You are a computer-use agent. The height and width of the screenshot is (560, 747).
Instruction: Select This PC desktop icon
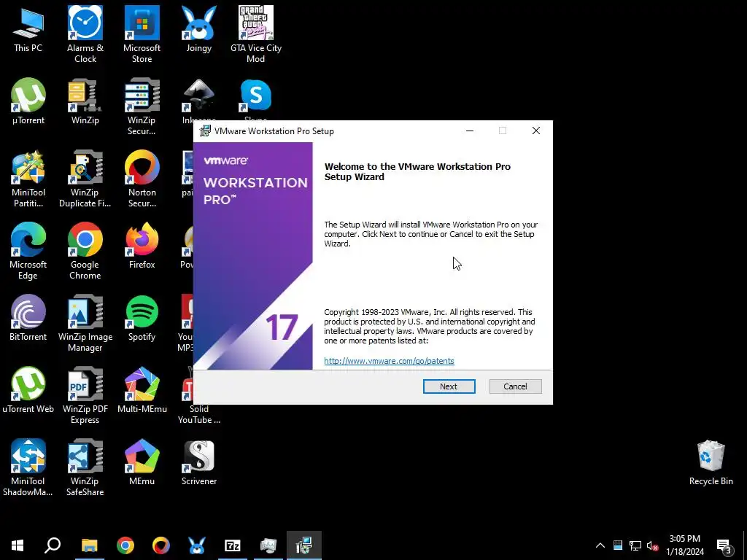(x=28, y=29)
